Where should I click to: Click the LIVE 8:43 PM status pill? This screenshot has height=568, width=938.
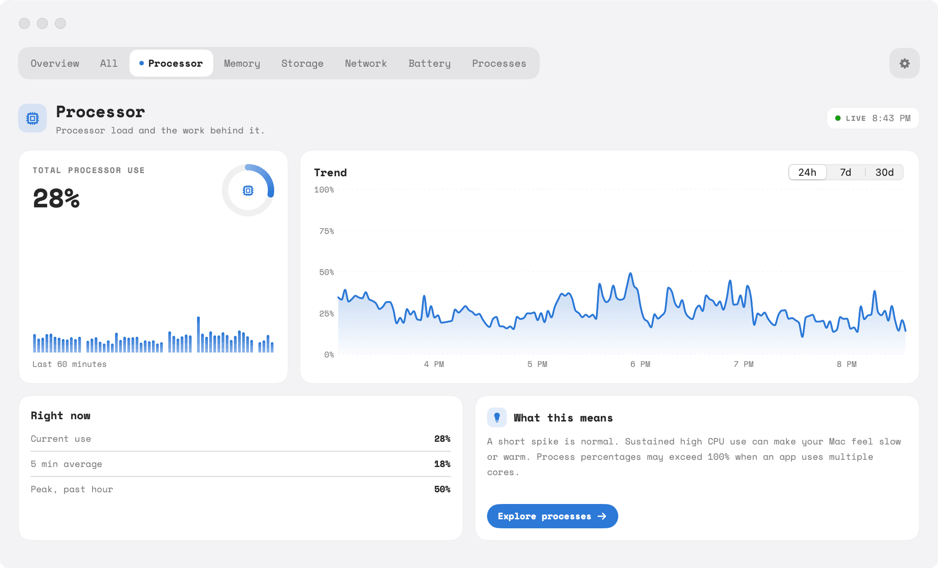tap(873, 118)
